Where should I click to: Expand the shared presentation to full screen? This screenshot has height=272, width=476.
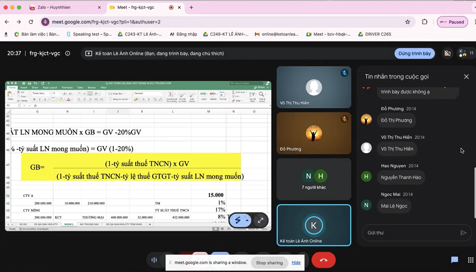261,221
